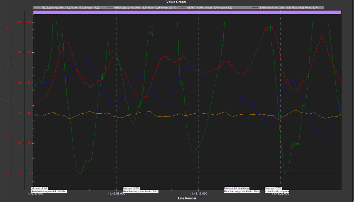The image size is (354, 202).
Task: Toggle the AETR.Thr throttle series off
Action: (194, 7)
